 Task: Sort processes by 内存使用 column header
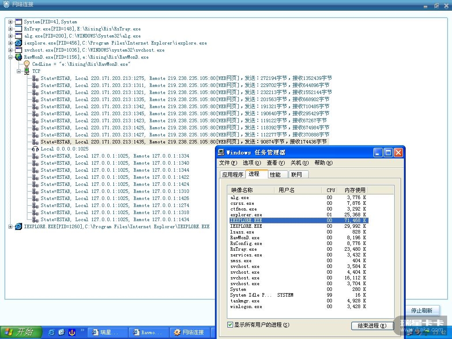(355, 190)
